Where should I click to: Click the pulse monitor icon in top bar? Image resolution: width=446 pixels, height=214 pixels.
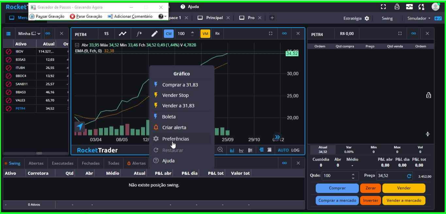point(409,7)
